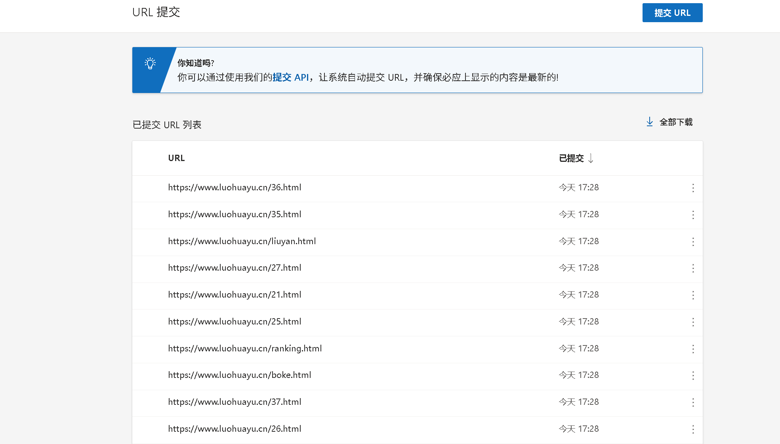780x444 pixels.
Task: Open more options for 36.html row
Action: 693,188
